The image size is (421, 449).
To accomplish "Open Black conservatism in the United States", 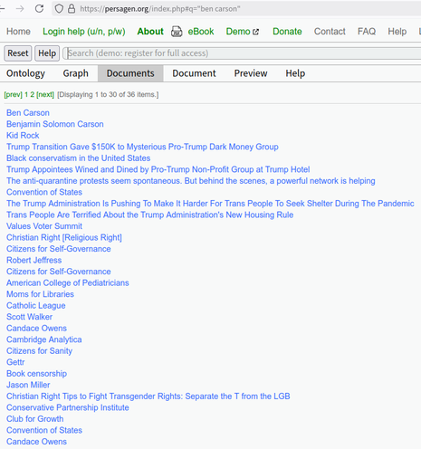I will pos(79,158).
